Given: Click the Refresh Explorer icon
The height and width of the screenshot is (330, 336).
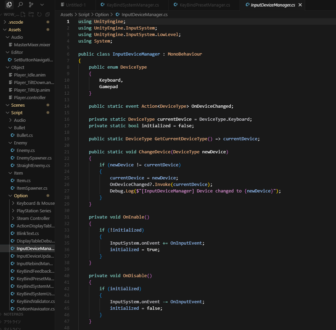Looking at the screenshot, I should tap(39, 14).
